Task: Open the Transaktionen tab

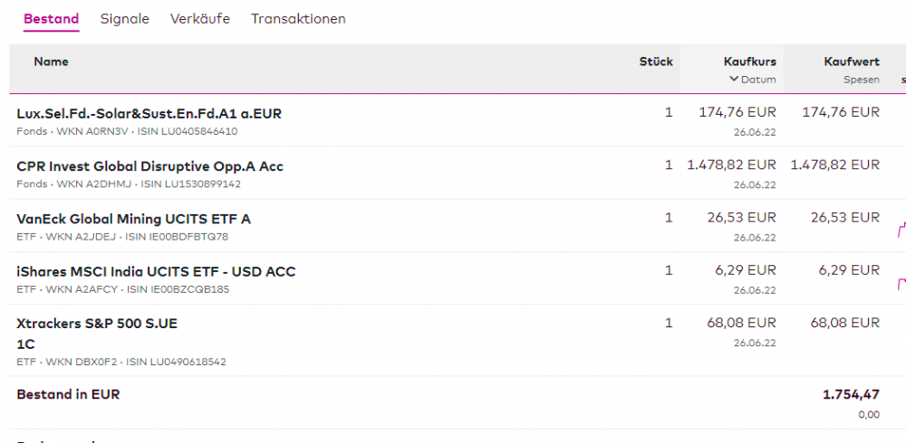Action: (298, 19)
